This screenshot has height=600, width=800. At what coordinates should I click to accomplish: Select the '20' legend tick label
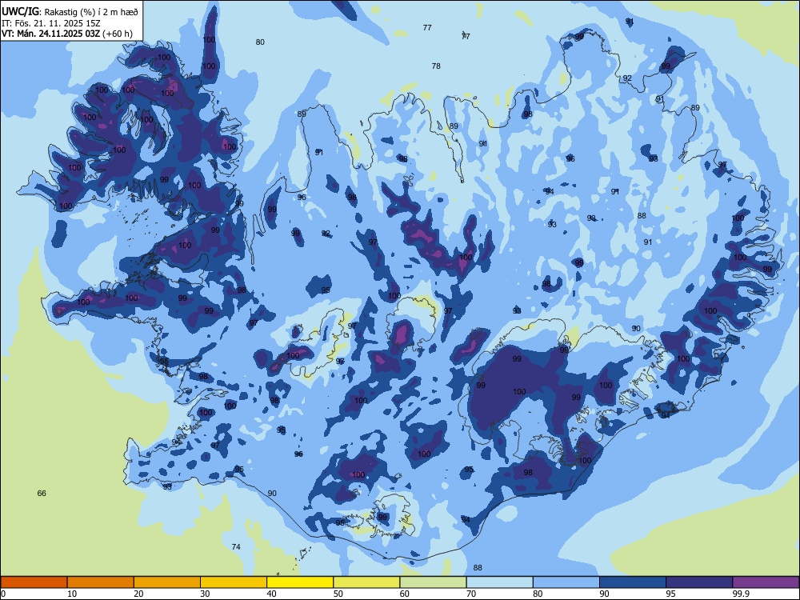(138, 594)
